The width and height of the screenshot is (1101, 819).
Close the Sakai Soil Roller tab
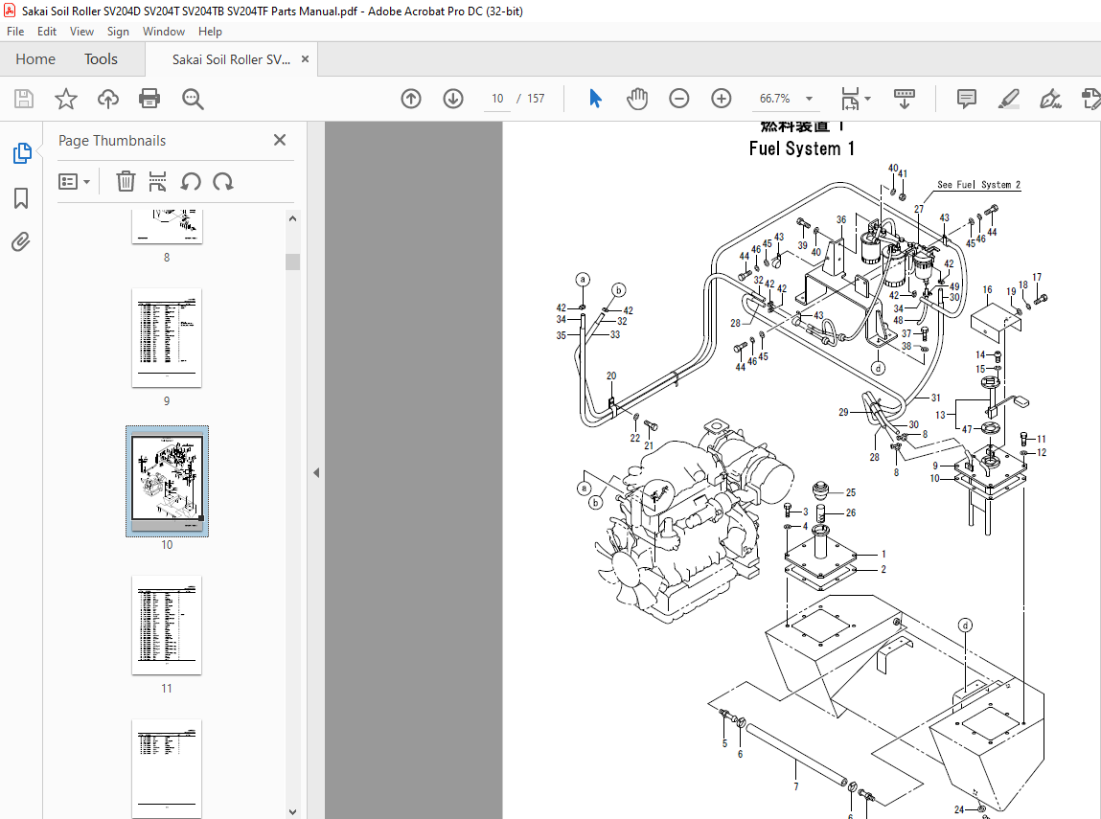click(305, 59)
